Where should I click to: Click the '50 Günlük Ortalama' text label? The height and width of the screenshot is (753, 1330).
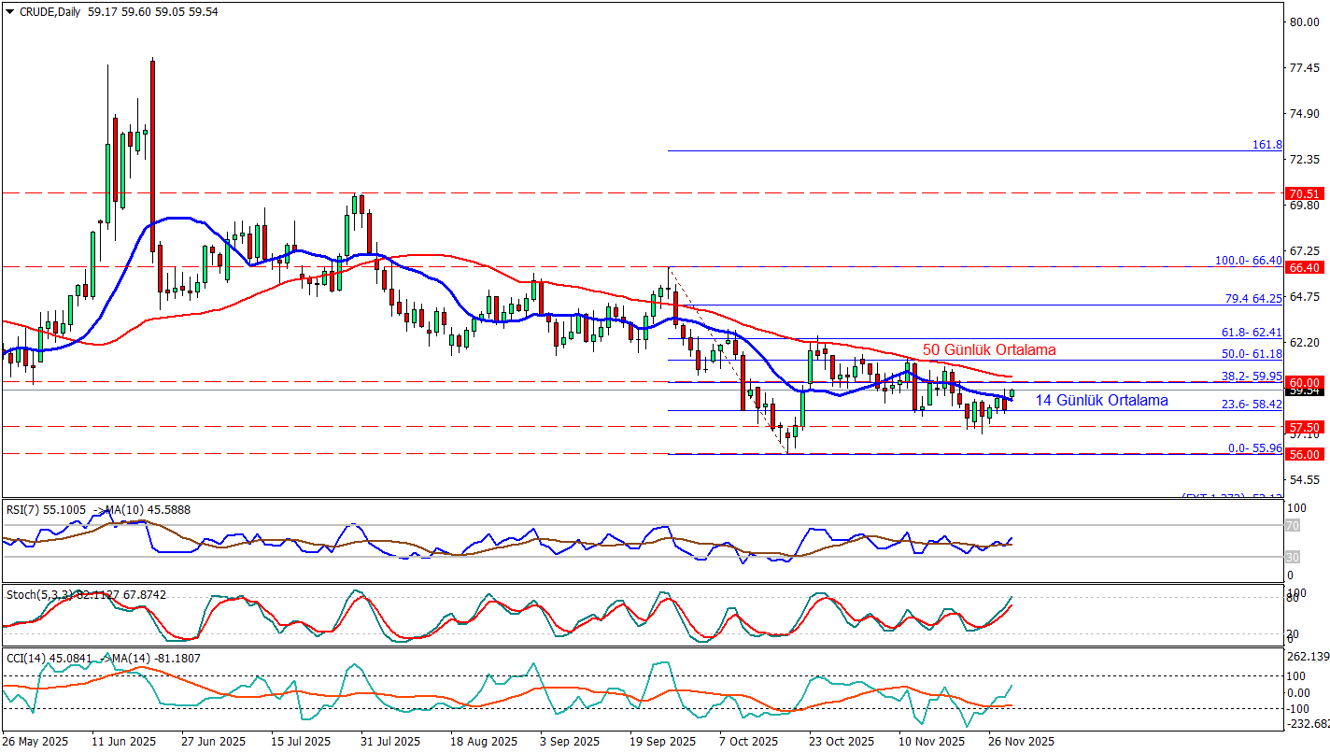point(989,350)
